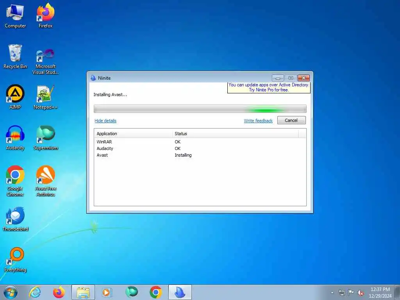Image resolution: width=400 pixels, height=300 pixels.
Task: Select the Thunderbird desktop shortcut
Action: (x=15, y=219)
